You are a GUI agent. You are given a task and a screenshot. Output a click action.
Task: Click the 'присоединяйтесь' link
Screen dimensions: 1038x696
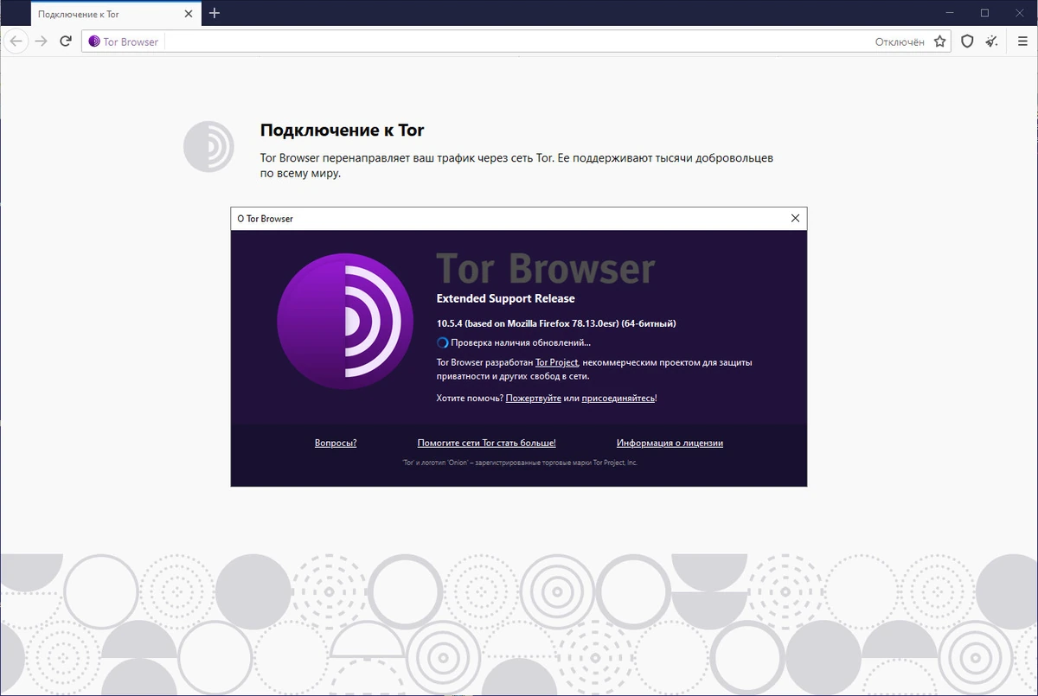pyautogui.click(x=618, y=398)
